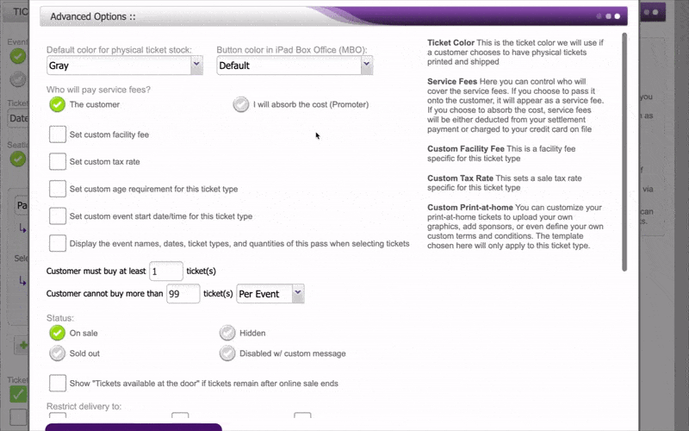The image size is (689, 431).
Task: Enable the custom facility fee checkbox
Action: click(58, 134)
